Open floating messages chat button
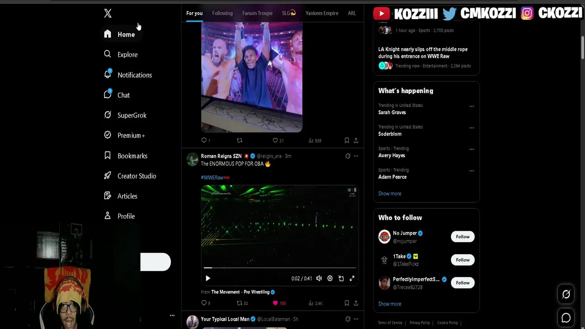The height and width of the screenshot is (329, 585). coord(566,318)
